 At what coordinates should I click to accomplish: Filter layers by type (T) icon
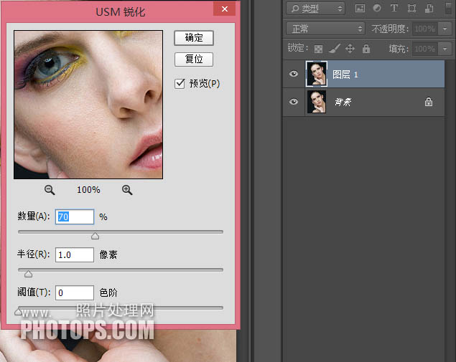[x=394, y=8]
